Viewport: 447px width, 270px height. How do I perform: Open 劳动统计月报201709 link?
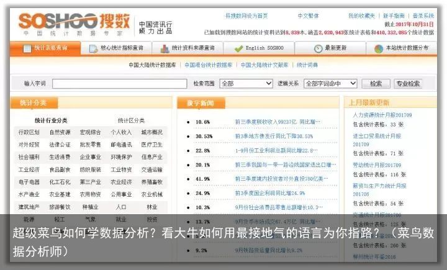point(377,165)
